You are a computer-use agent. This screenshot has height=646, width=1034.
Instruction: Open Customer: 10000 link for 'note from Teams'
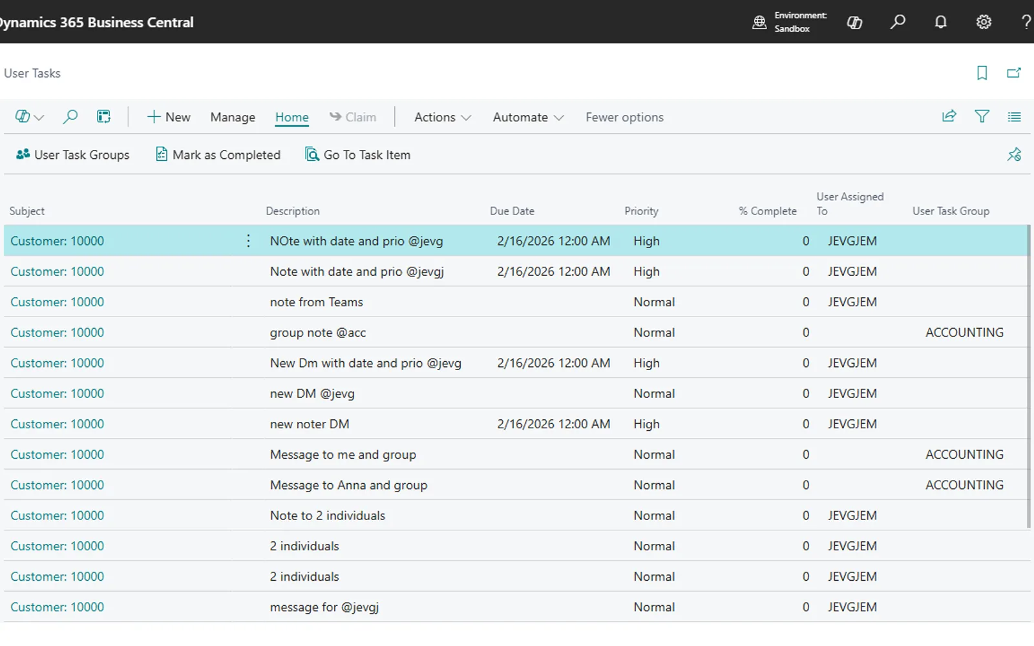pyautogui.click(x=57, y=302)
